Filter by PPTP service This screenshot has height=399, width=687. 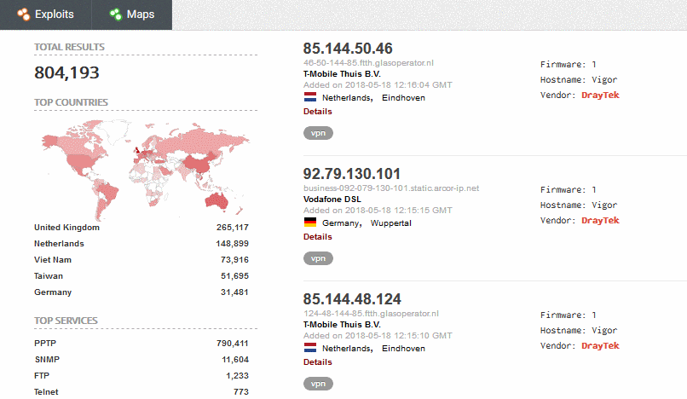46,343
